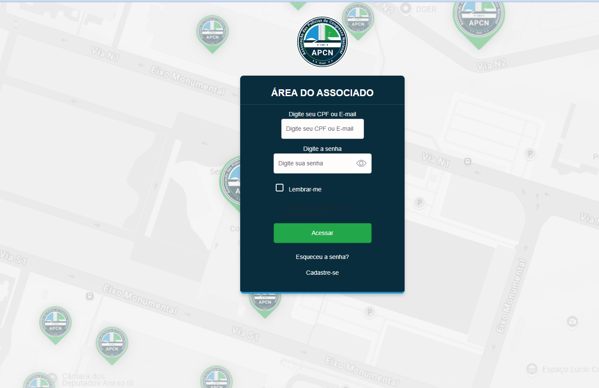Enable the Lembrar-me checkbox

280,187
